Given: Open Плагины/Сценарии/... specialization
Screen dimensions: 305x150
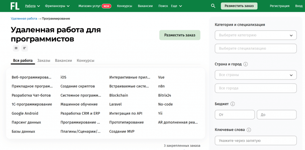Looking at the screenshot, I should coord(80,132).
